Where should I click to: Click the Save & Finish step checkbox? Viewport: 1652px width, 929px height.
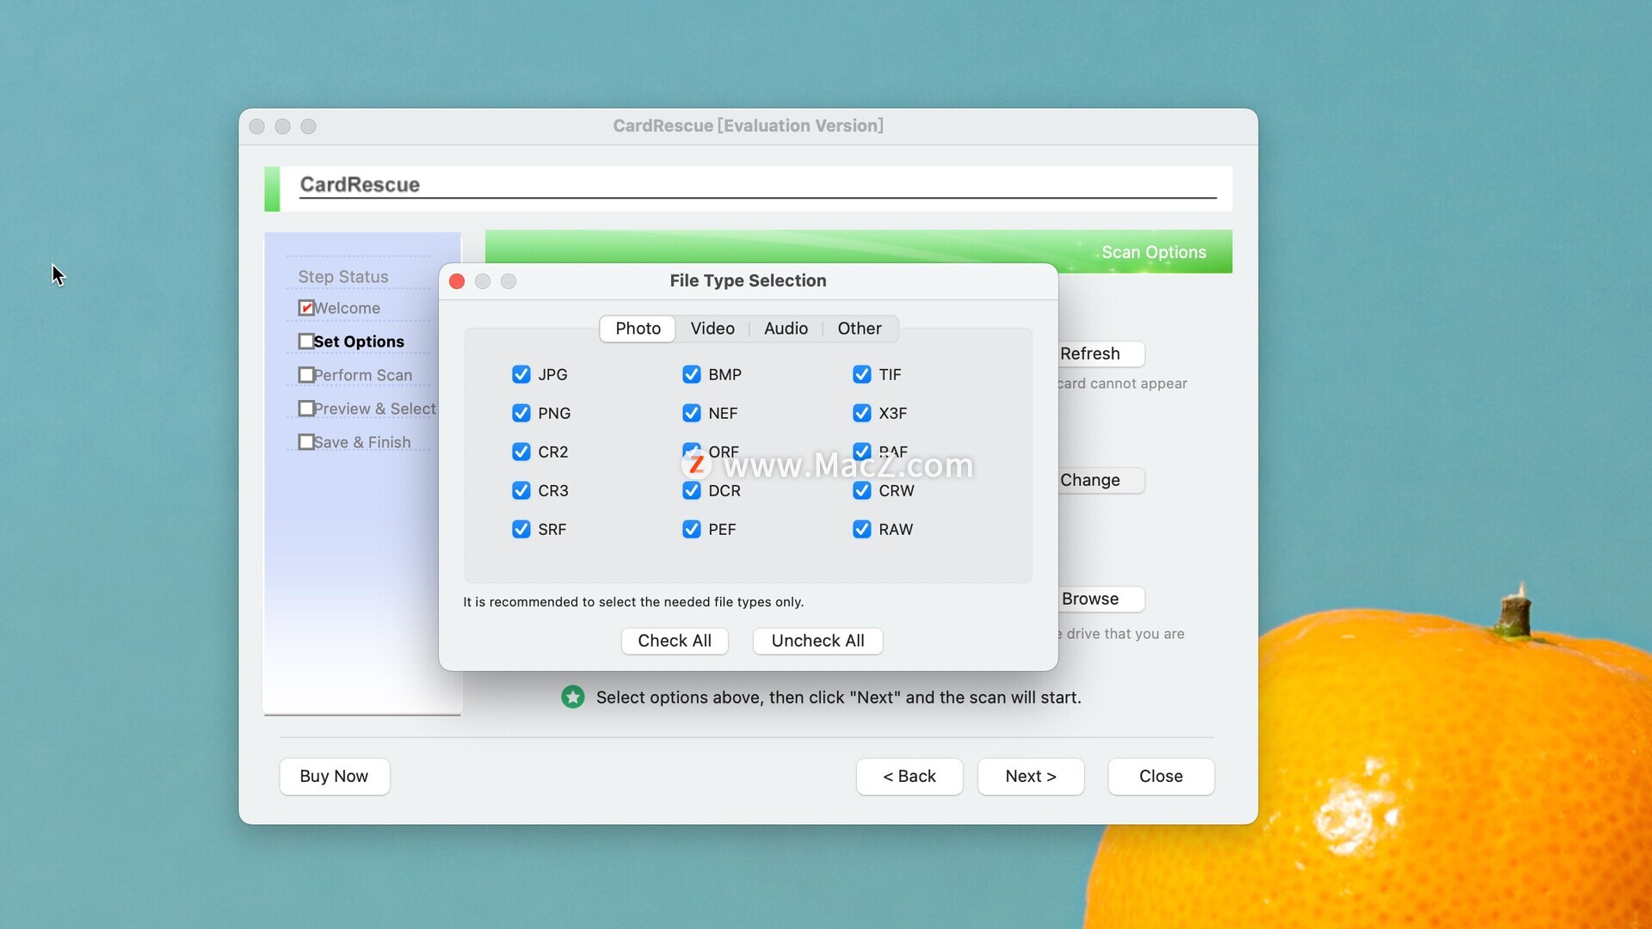click(305, 442)
